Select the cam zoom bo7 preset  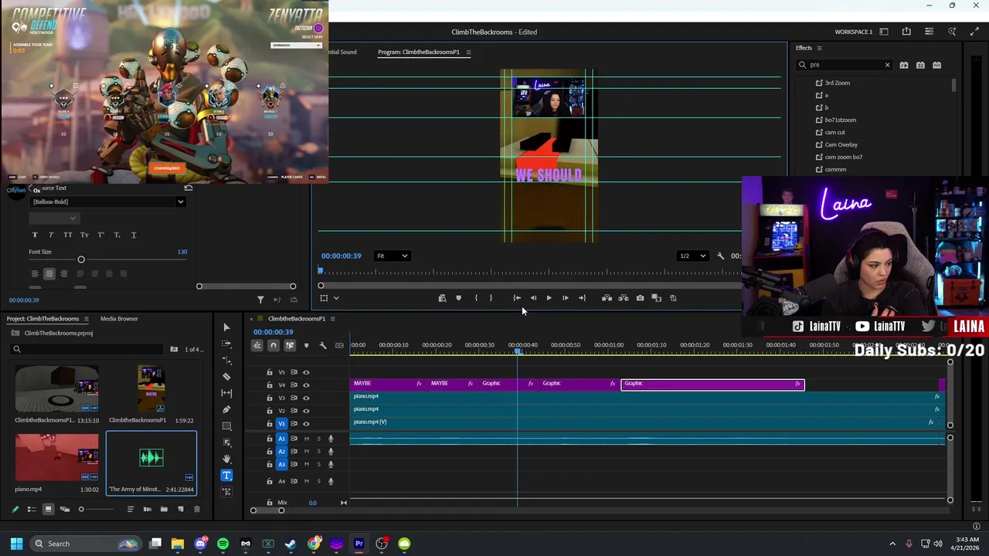click(x=843, y=157)
